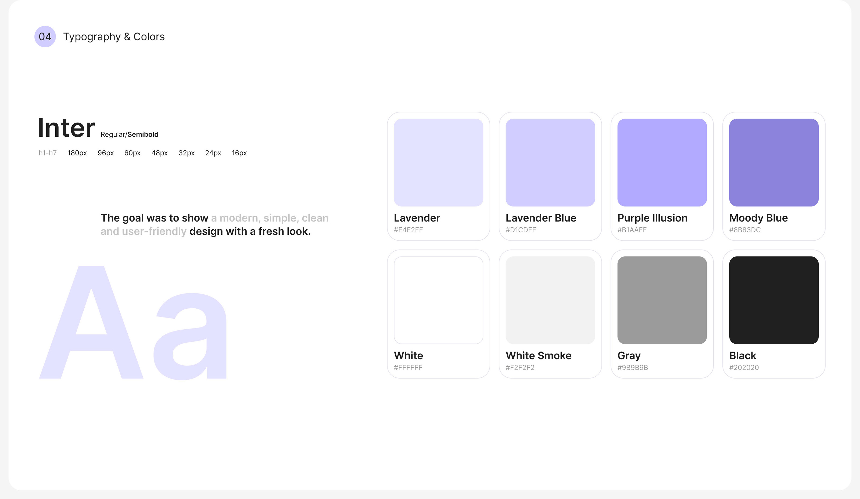
Task: Click the large Inter font title
Action: [66, 128]
